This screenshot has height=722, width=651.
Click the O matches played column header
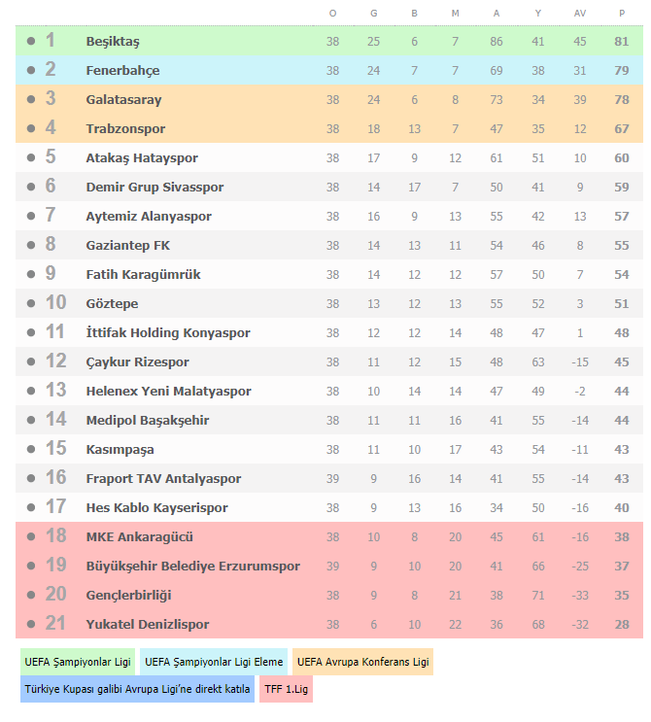(x=333, y=14)
